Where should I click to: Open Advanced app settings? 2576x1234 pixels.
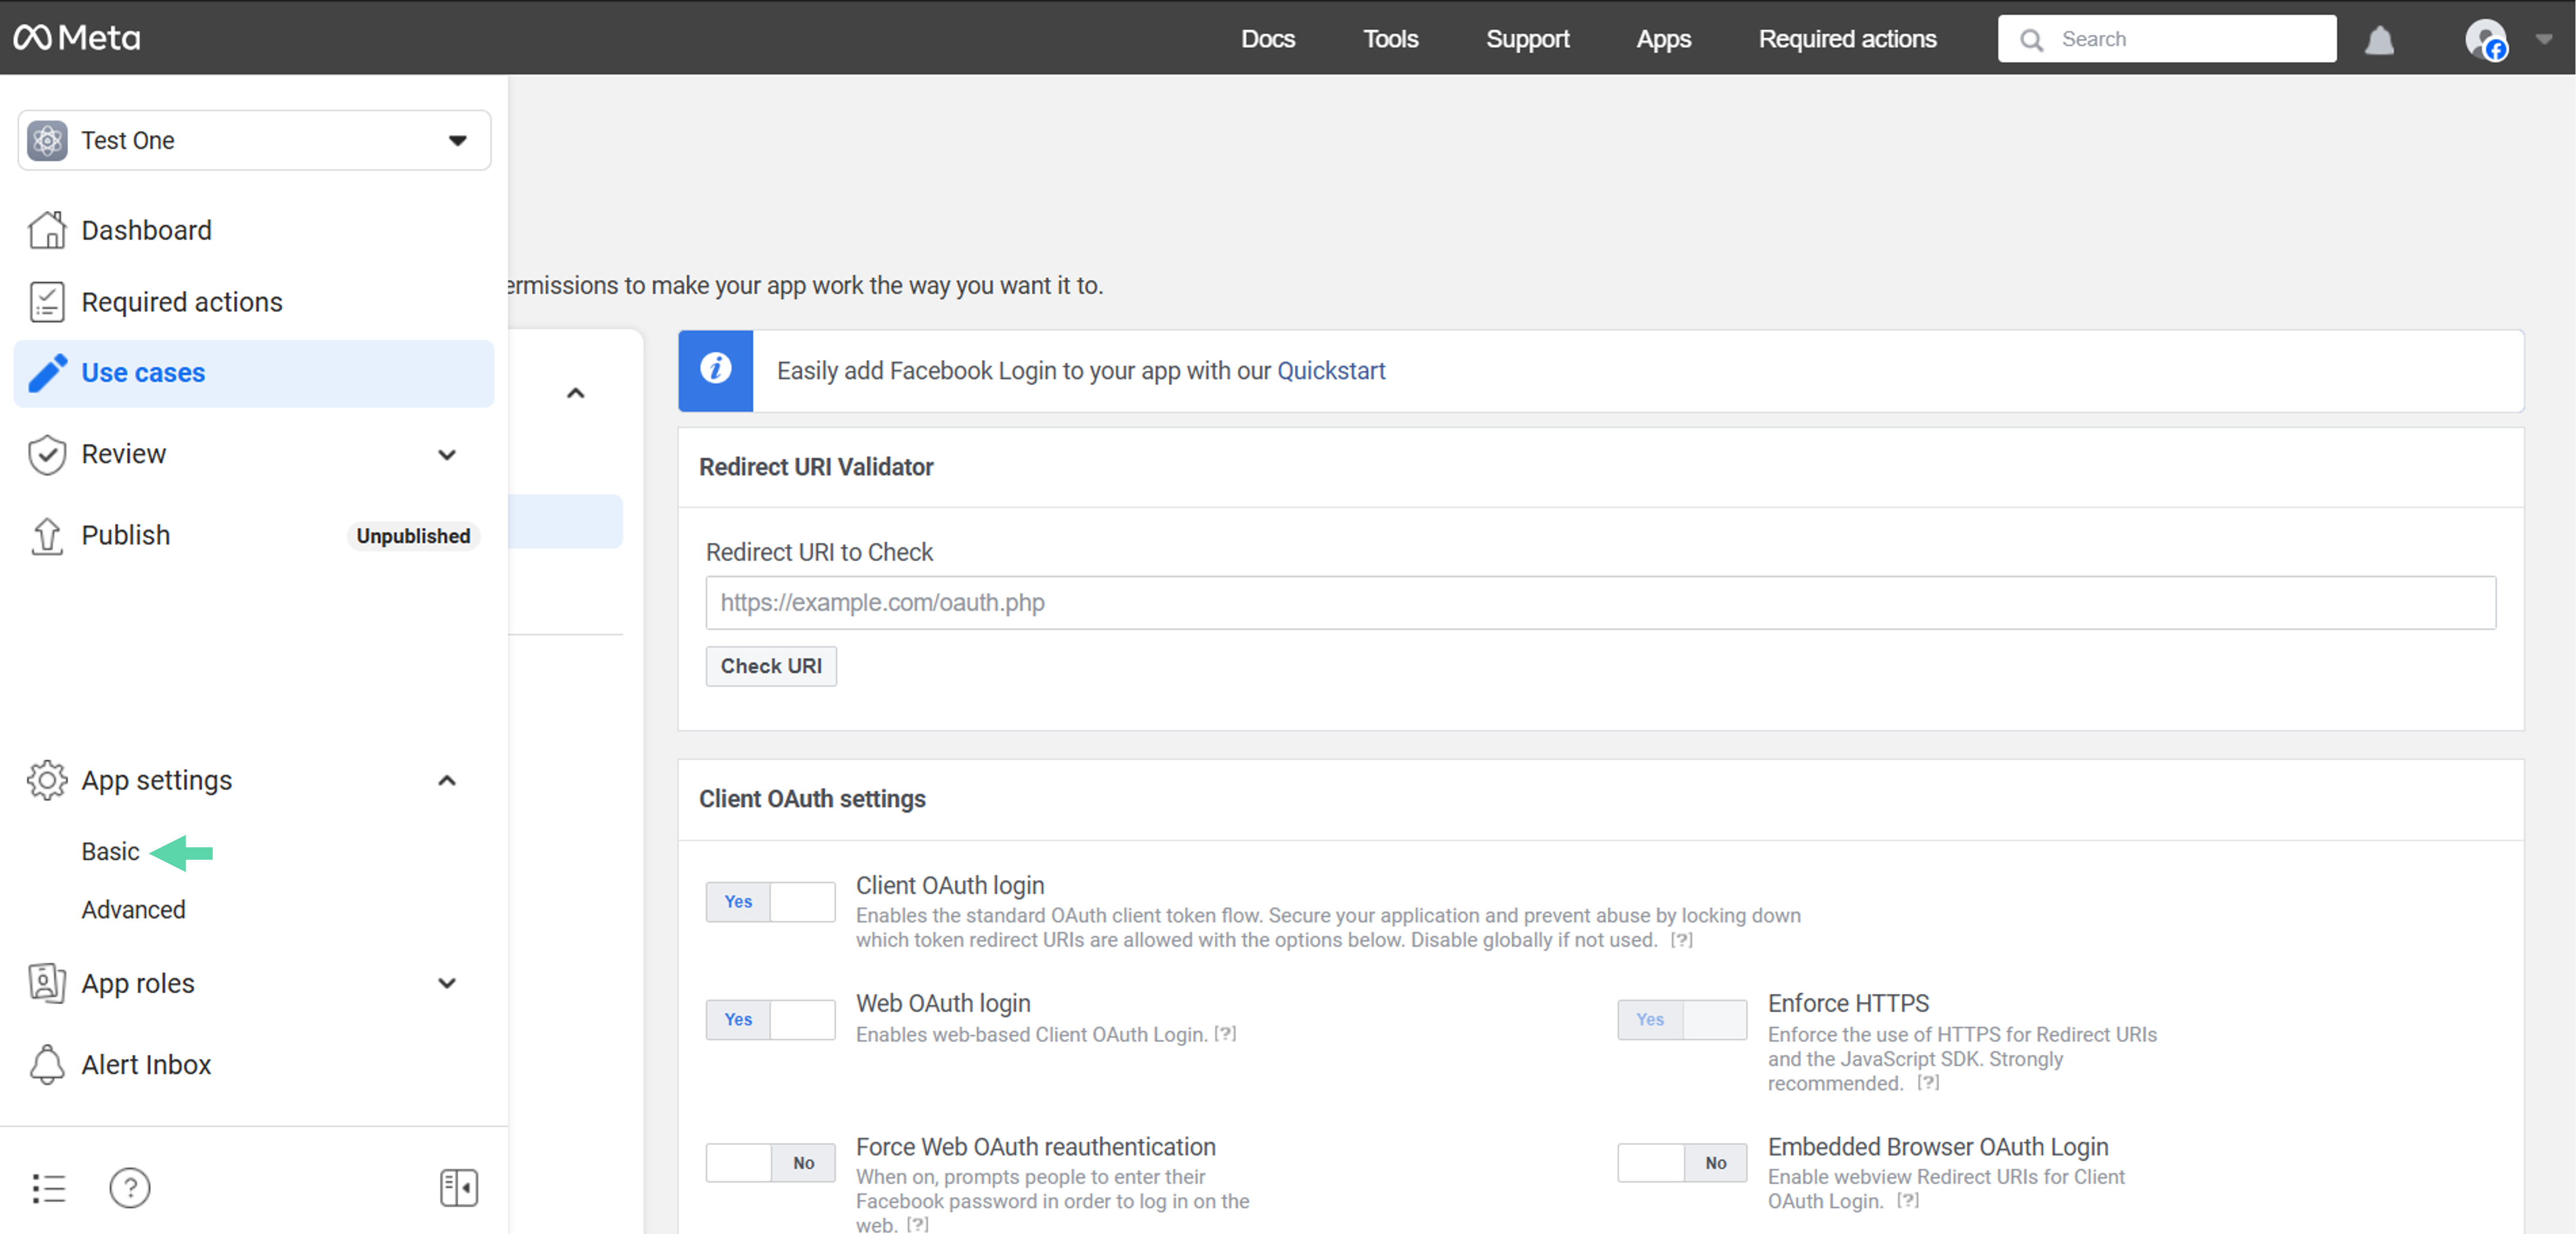tap(133, 910)
